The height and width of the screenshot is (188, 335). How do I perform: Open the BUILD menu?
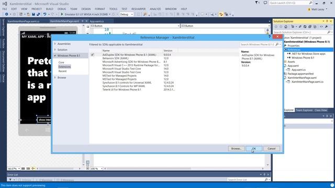pos(50,9)
